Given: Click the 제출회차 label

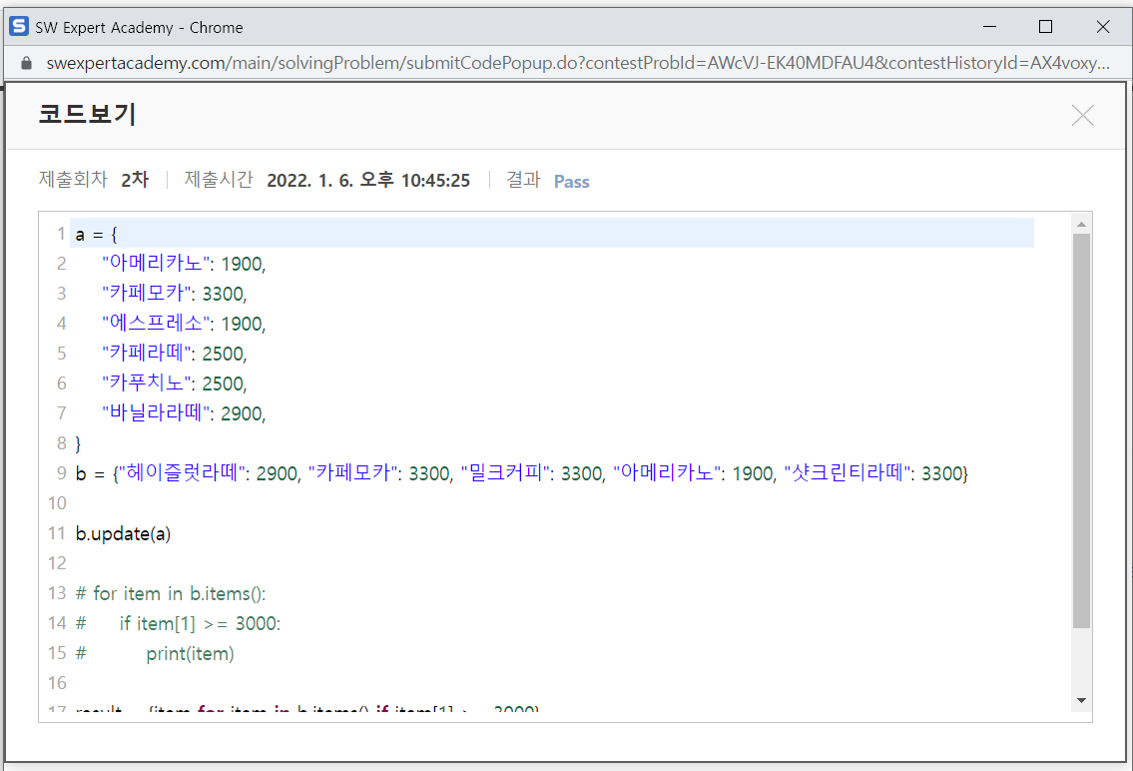Looking at the screenshot, I should click(73, 180).
